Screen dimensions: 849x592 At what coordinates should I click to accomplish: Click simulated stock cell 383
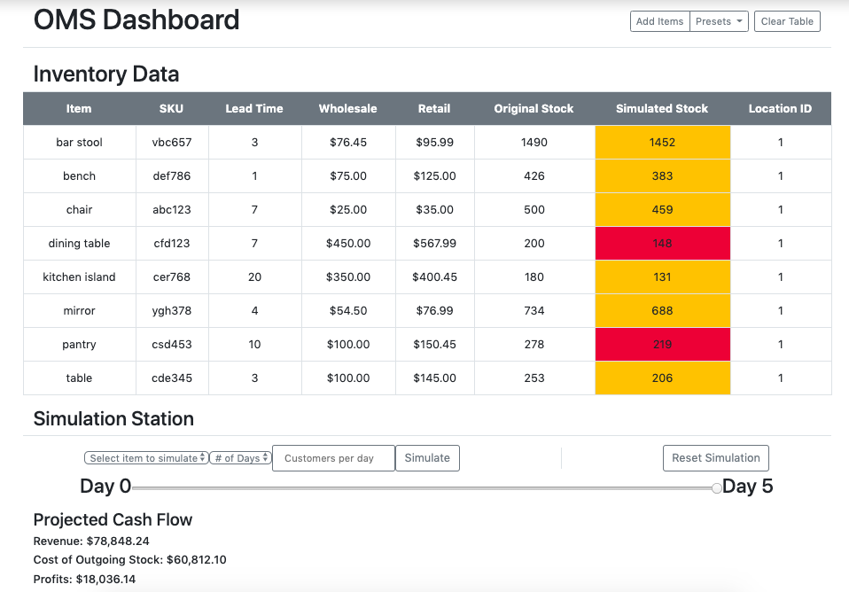(x=662, y=176)
